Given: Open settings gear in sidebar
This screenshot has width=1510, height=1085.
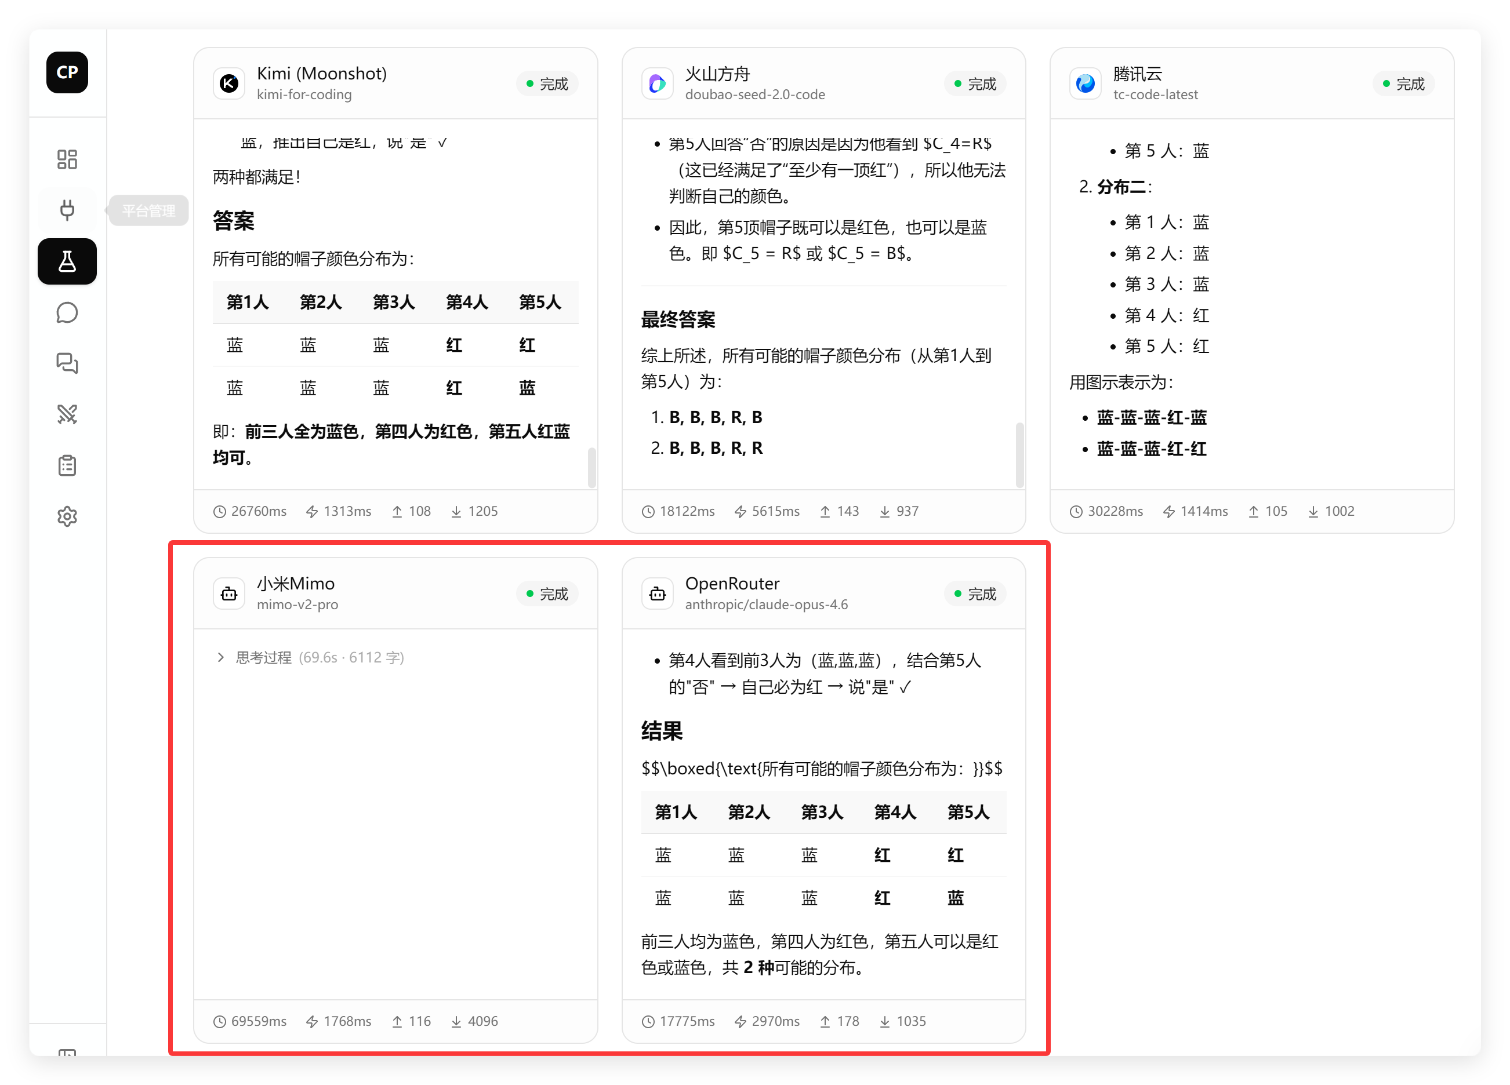Looking at the screenshot, I should tap(67, 516).
